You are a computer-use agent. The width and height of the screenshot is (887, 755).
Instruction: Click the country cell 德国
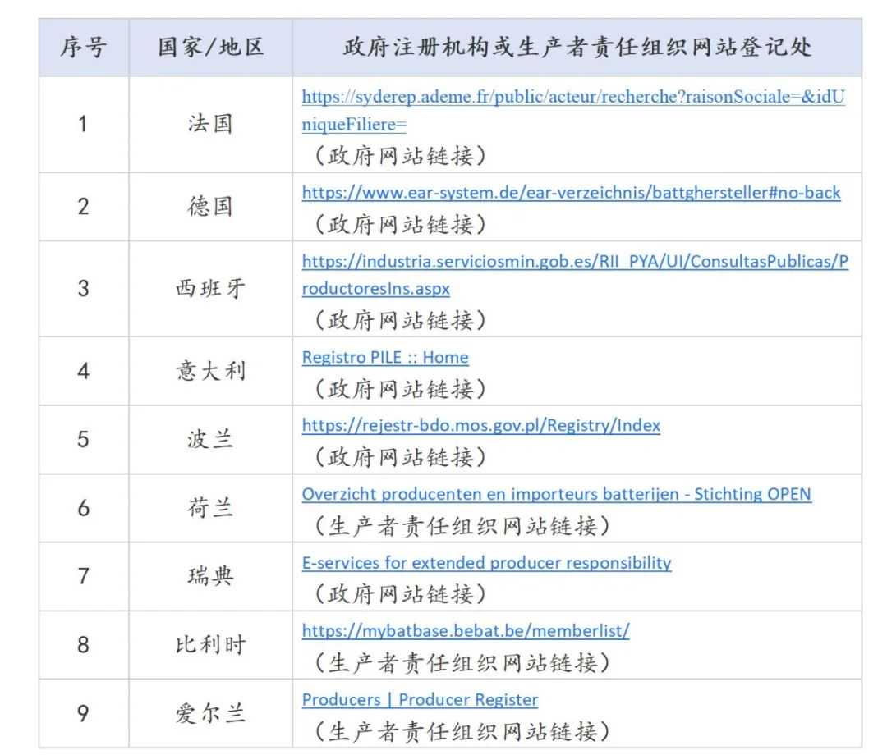click(x=210, y=207)
